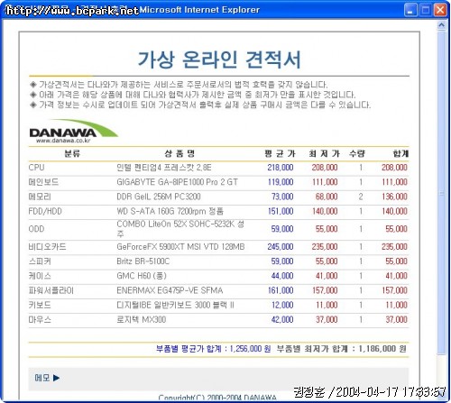The image size is (451, 403).
Task: Click average price 151,000
Action: (281, 211)
